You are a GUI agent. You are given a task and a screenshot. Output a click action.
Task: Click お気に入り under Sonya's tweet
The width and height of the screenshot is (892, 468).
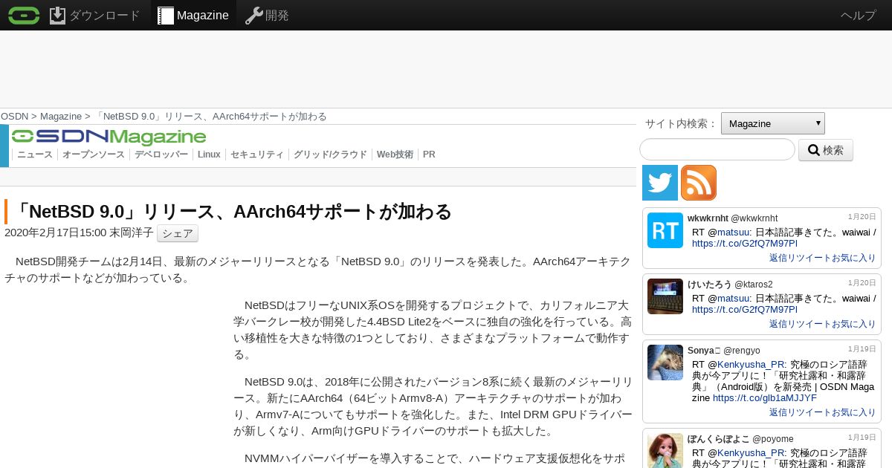click(853, 412)
